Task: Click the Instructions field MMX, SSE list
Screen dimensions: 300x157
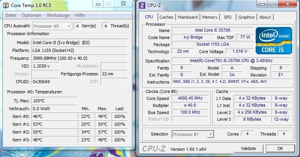Action: (231, 82)
